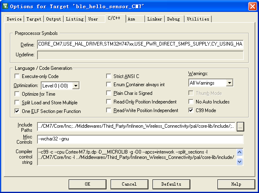The height and width of the screenshot is (193, 259).
Task: Open the Debug tab
Action: point(174,19)
